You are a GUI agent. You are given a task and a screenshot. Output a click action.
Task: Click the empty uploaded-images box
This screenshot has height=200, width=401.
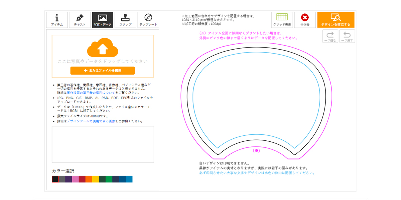tap(103, 144)
